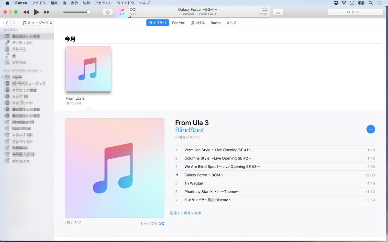Open the ファイル menu
This screenshot has height=242, width=388.
pyautogui.click(x=38, y=3)
